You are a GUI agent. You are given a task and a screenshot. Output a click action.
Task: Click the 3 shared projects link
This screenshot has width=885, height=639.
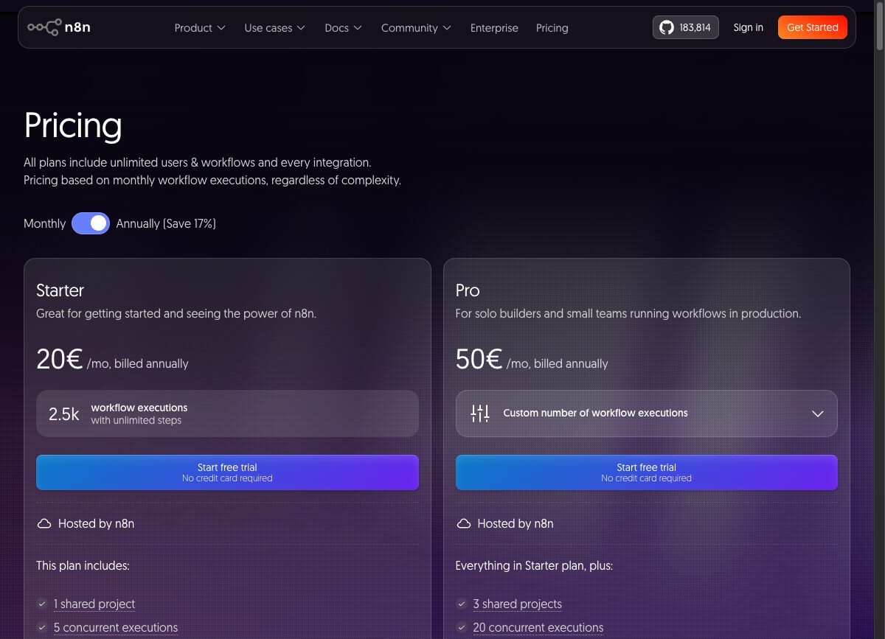pyautogui.click(x=518, y=604)
